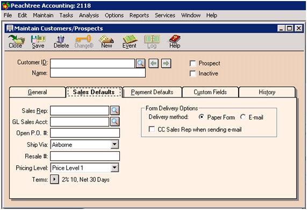307x210 pixels.
Task: Open the Custom Fields tab
Action: tap(210, 92)
